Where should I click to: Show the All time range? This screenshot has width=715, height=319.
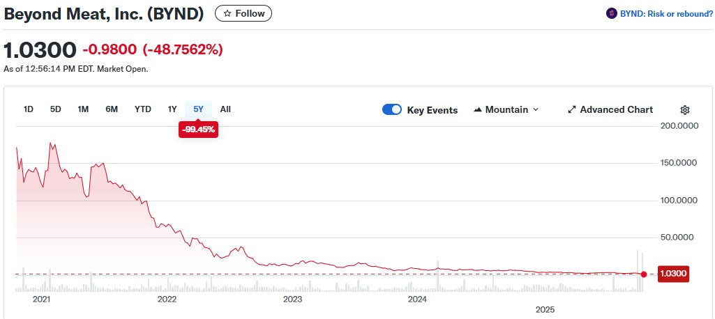[x=225, y=109]
